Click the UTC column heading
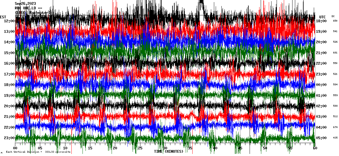 (322, 17)
